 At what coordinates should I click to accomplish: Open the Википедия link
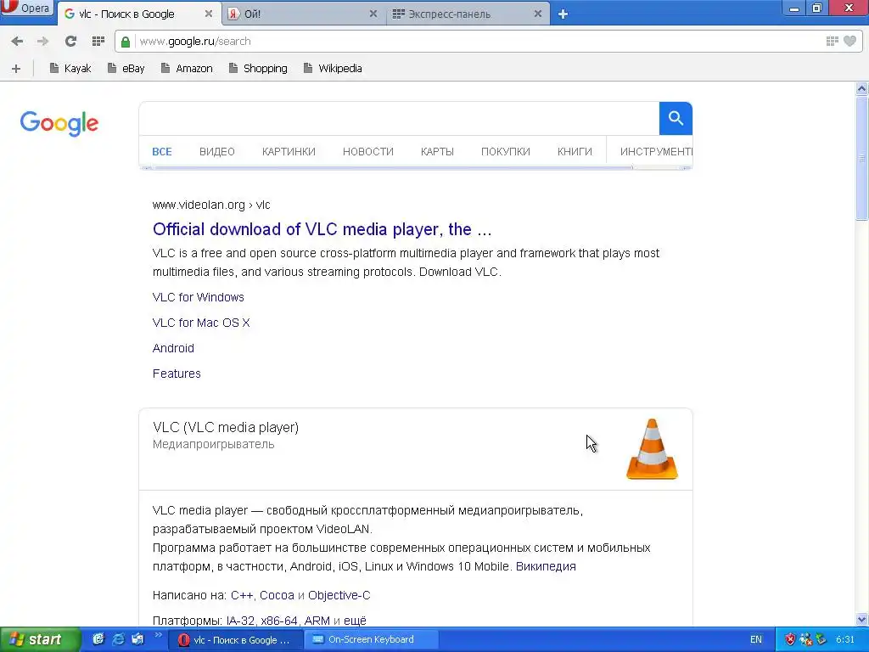tap(546, 566)
